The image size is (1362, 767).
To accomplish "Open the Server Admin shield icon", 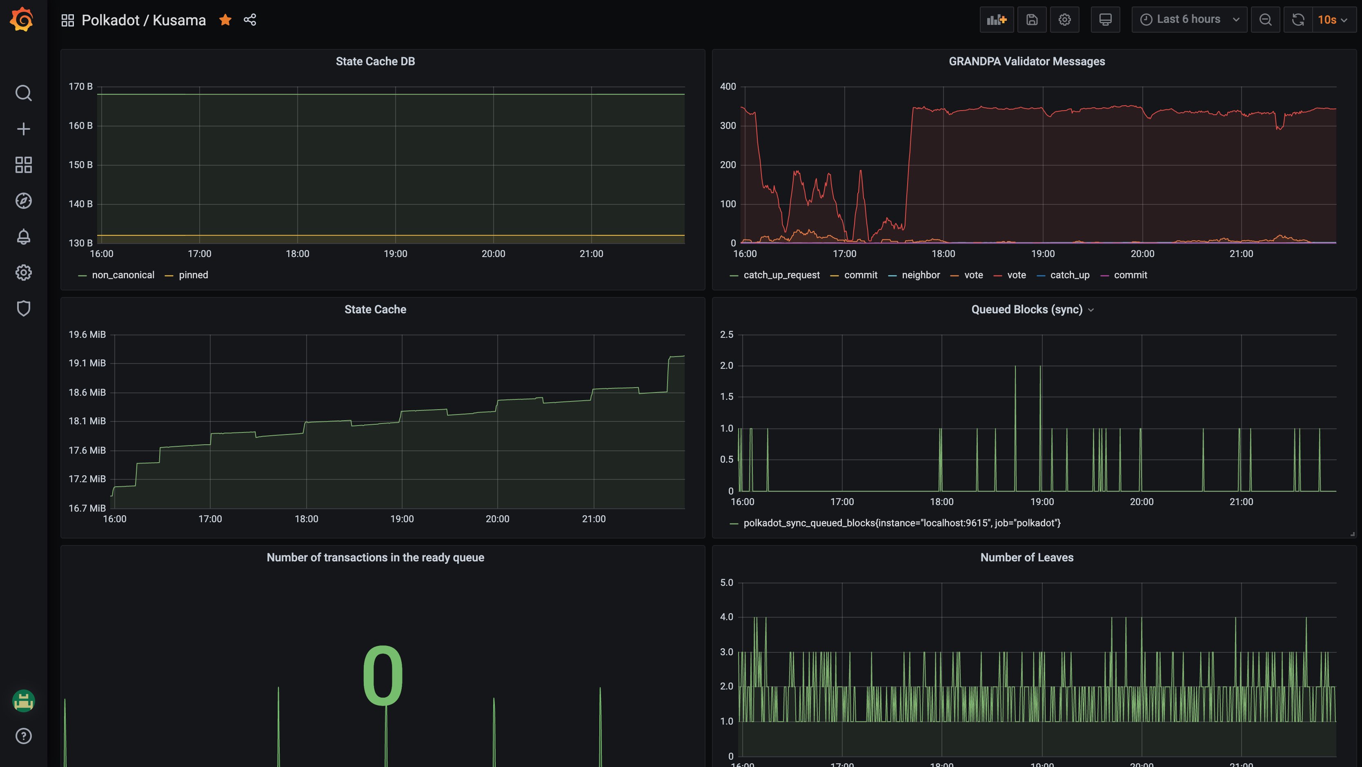I will click(x=23, y=308).
